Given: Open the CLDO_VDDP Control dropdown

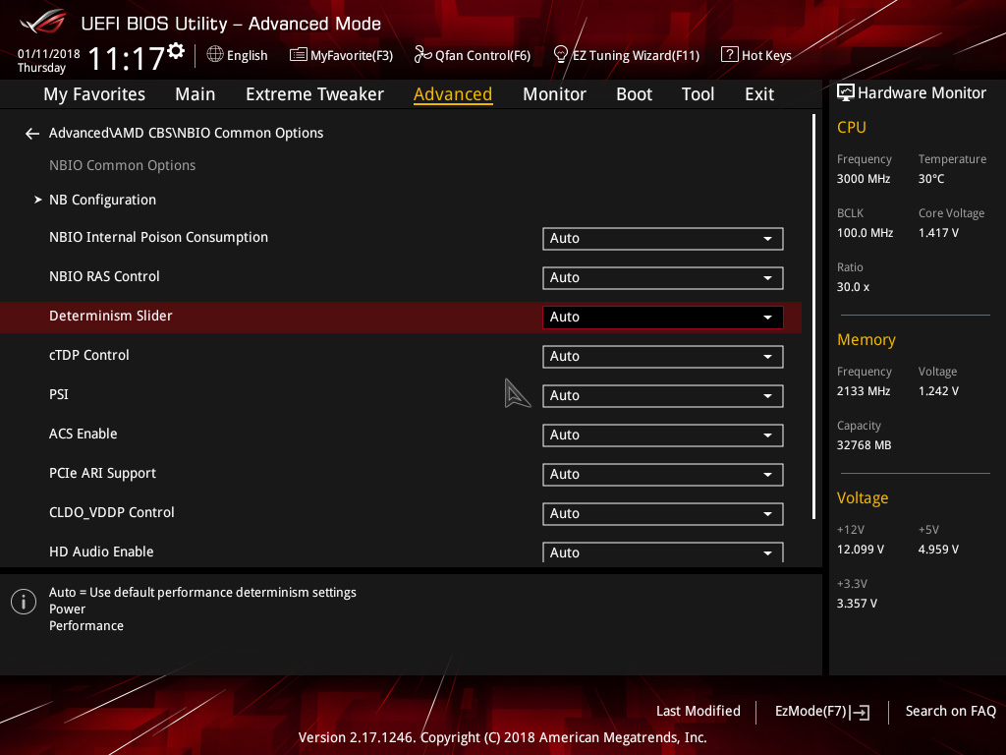Looking at the screenshot, I should coord(663,513).
